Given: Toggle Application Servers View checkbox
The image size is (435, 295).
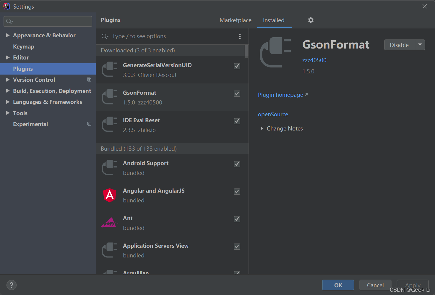Looking at the screenshot, I should pos(237,246).
